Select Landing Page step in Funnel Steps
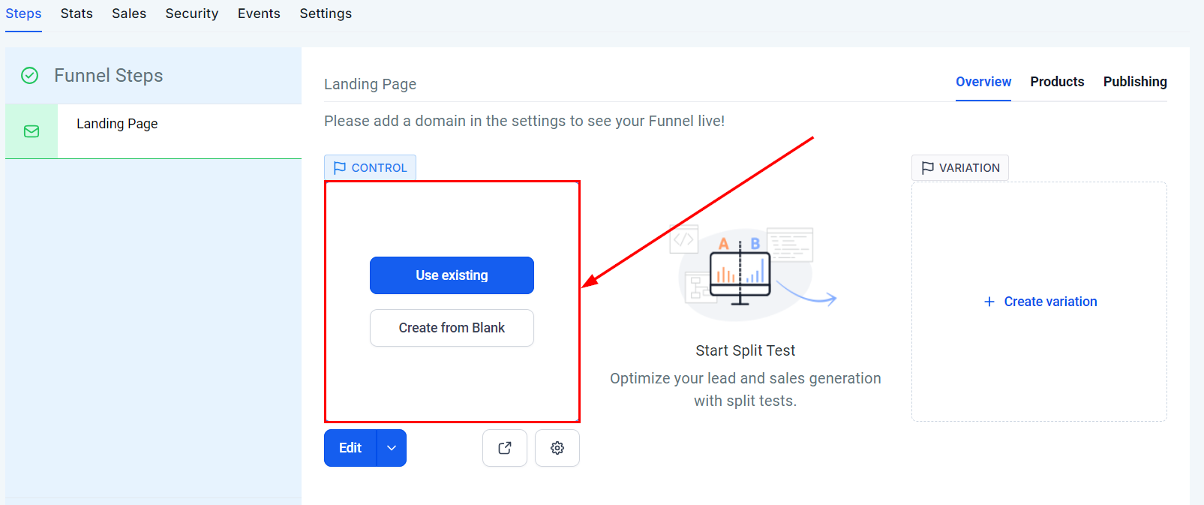The width and height of the screenshot is (1204, 505). click(x=117, y=124)
